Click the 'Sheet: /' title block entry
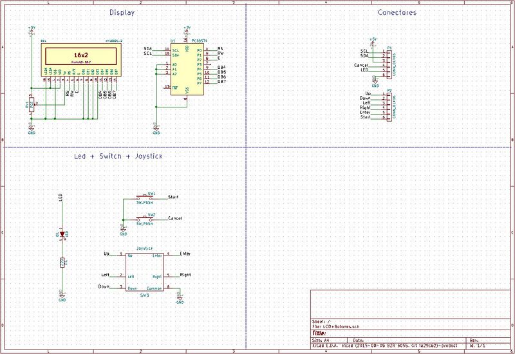515x354 pixels. pyautogui.click(x=321, y=322)
